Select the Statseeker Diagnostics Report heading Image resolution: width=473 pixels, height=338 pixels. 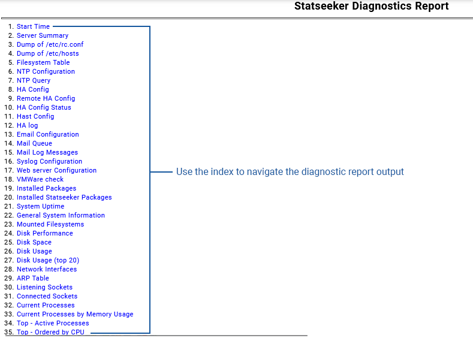[x=372, y=6]
